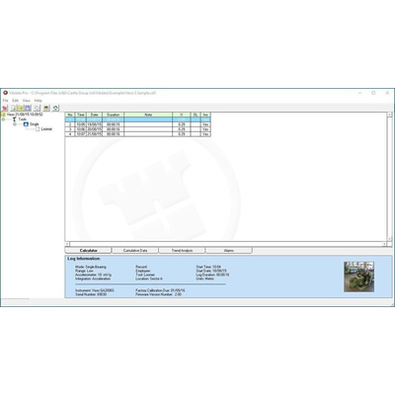Click the blue icon beside Single in the tree
Screen dimensions: 395x395
26,124
